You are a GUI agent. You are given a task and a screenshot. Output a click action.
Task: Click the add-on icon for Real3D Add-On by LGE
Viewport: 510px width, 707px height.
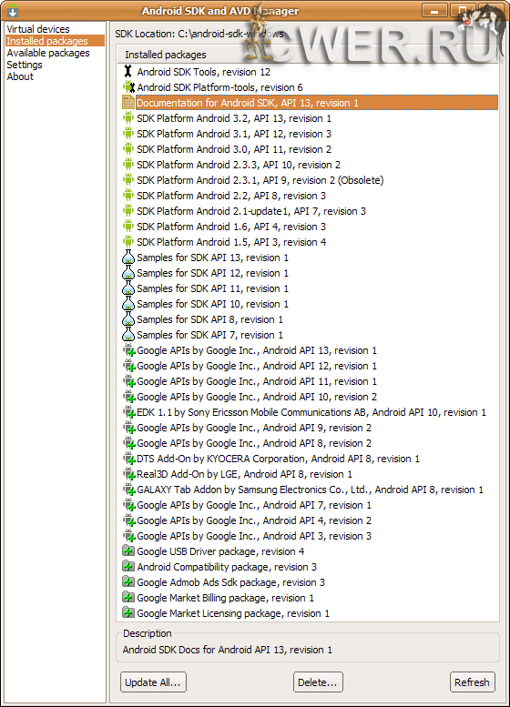click(x=129, y=474)
